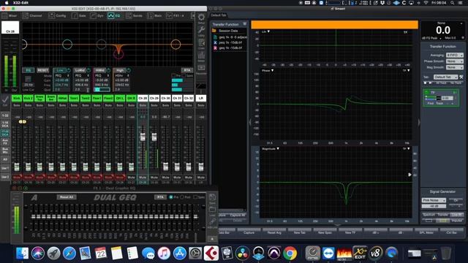Click the Capture button in Smaart bottom bar
Image resolution: width=468 pixels, height=263 pixels.
click(x=249, y=232)
